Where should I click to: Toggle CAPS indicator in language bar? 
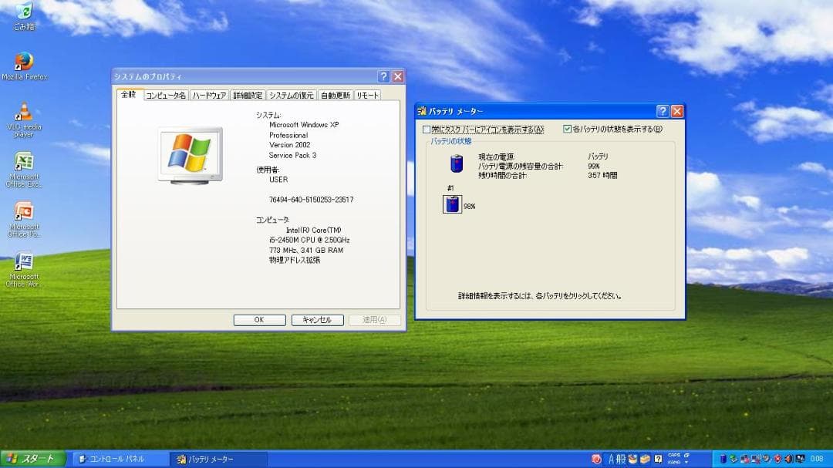pyautogui.click(x=674, y=455)
